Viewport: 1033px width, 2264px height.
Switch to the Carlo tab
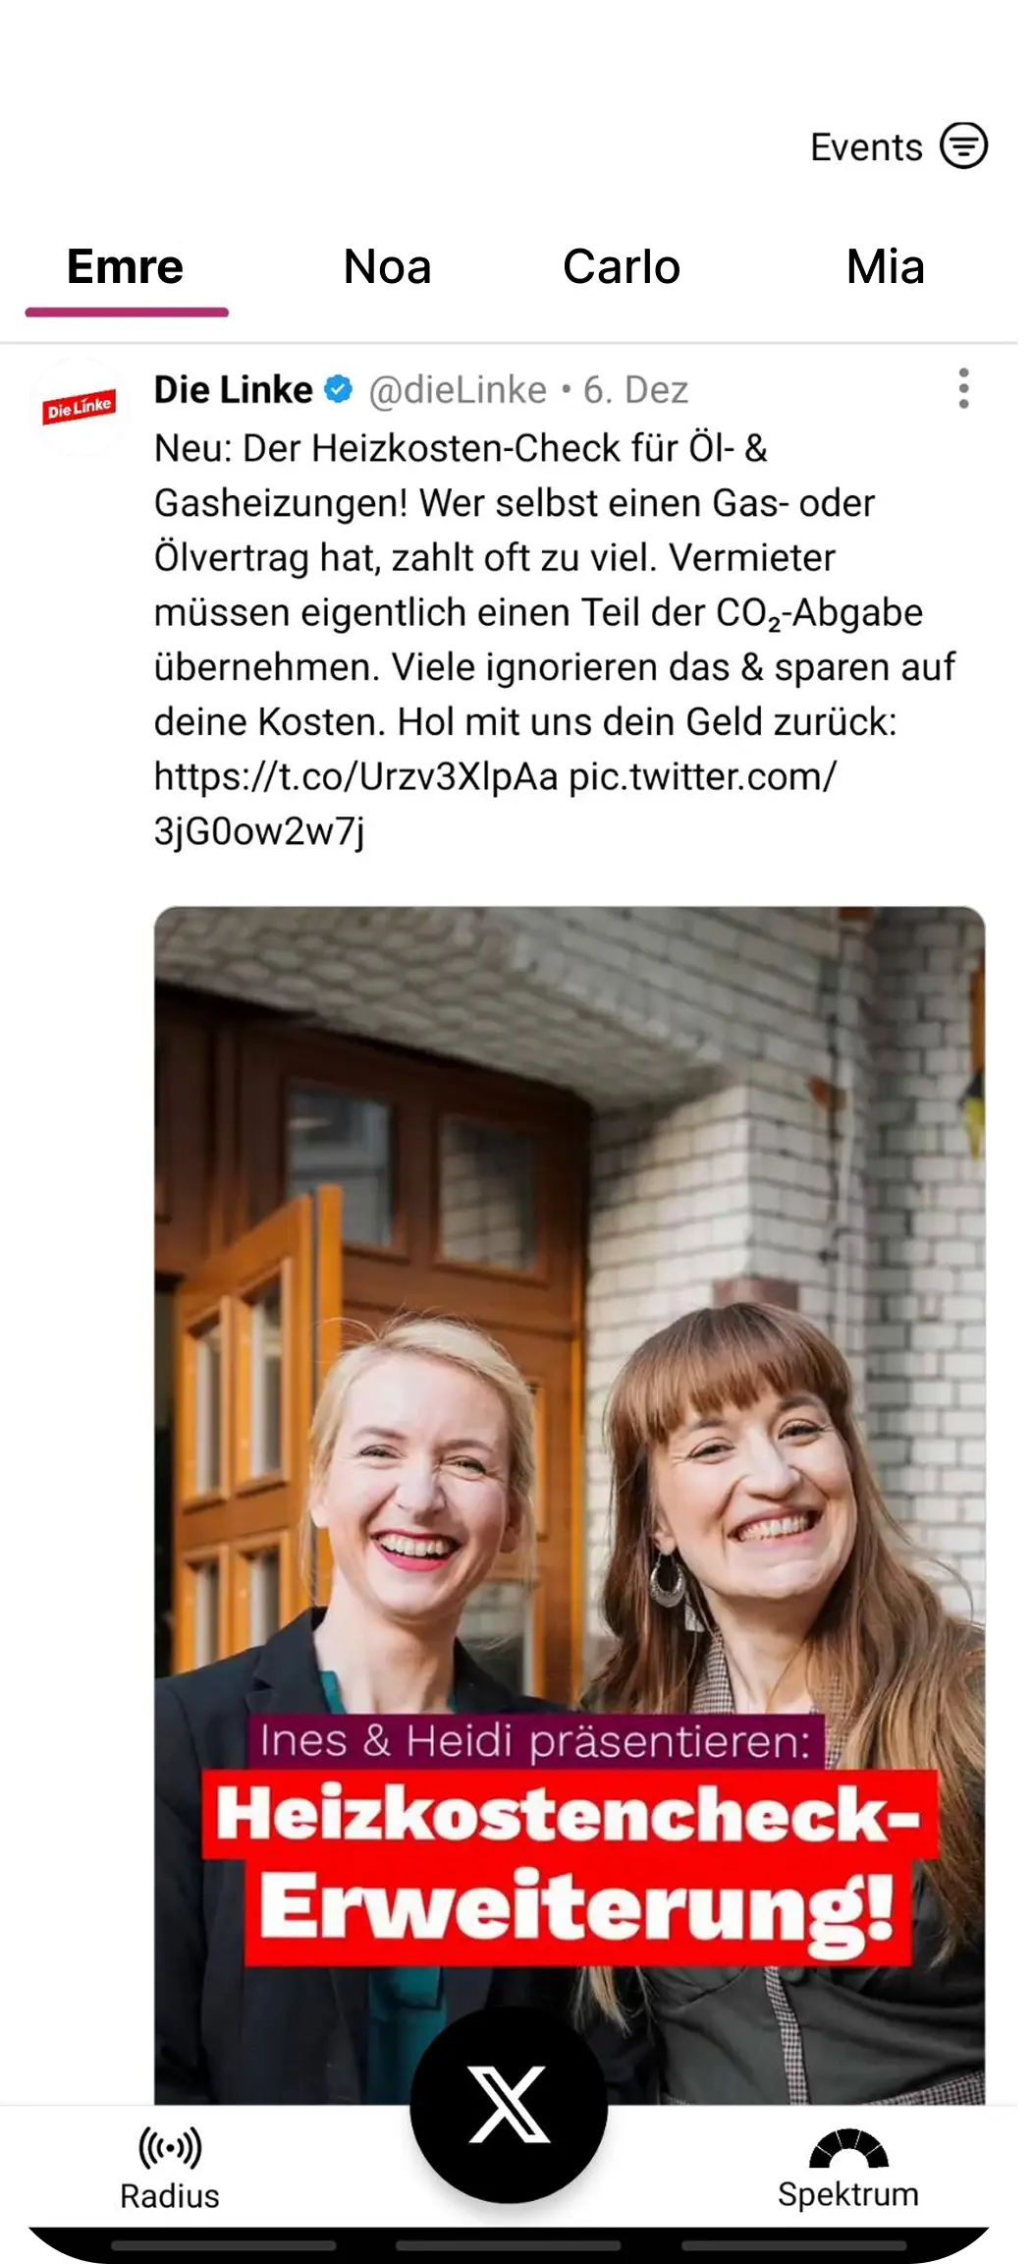622,267
